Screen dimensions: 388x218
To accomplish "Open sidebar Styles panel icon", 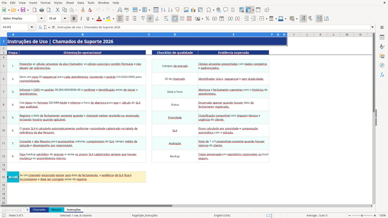I will pos(382,47).
